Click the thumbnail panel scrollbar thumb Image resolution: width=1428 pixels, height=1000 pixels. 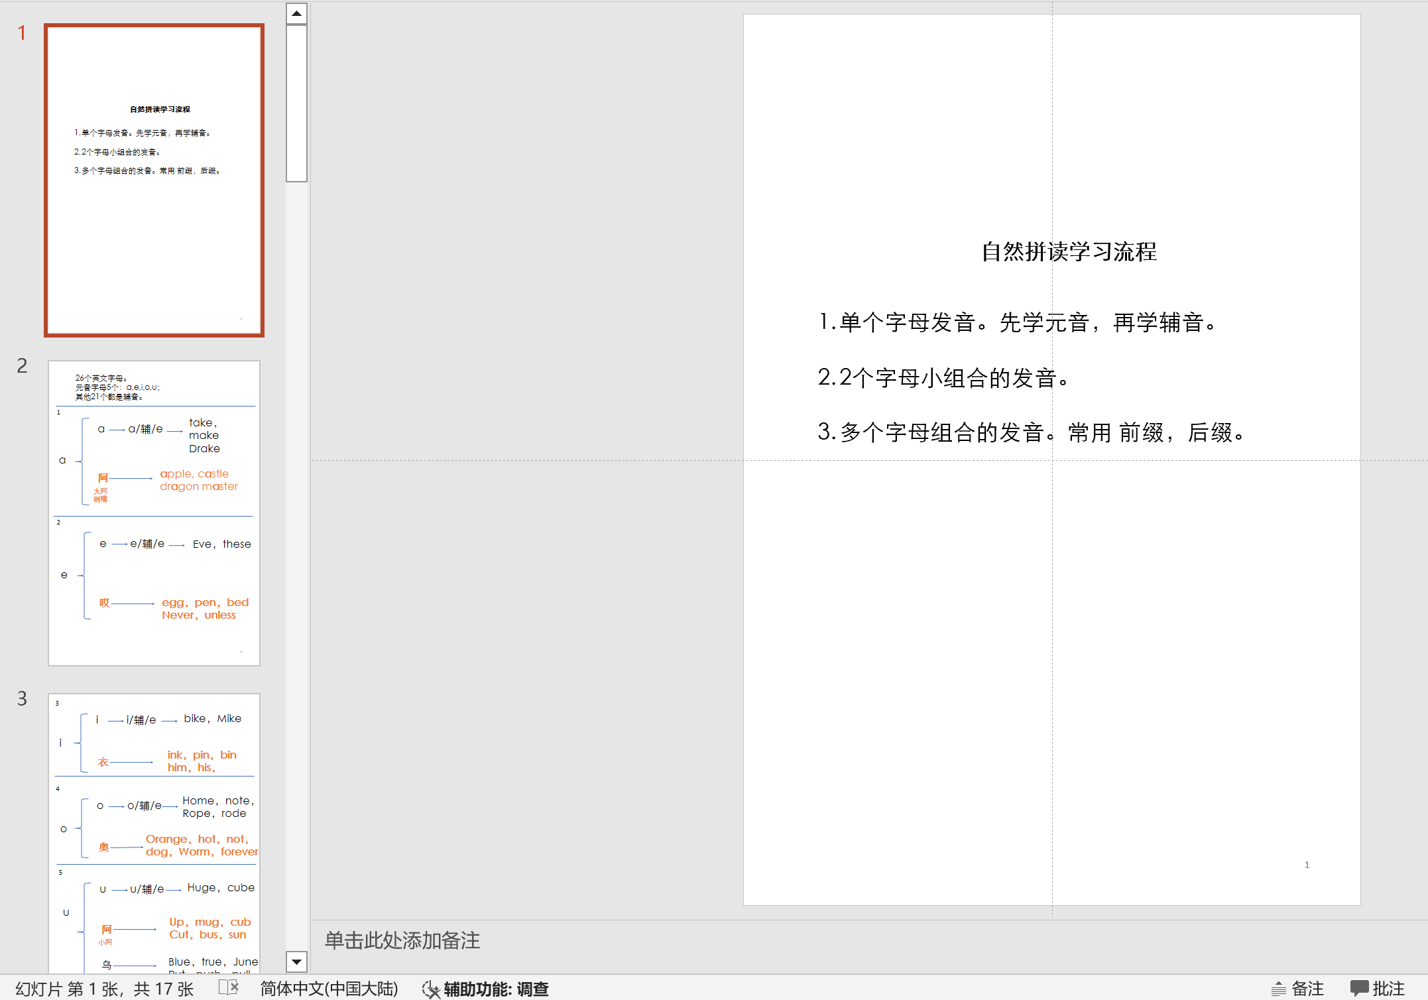(x=296, y=103)
